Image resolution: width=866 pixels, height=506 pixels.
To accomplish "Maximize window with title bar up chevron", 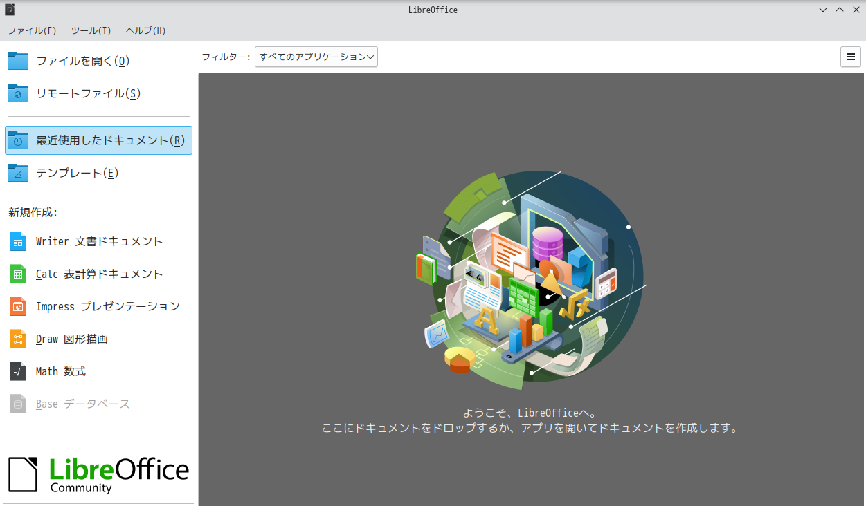I will (x=840, y=10).
